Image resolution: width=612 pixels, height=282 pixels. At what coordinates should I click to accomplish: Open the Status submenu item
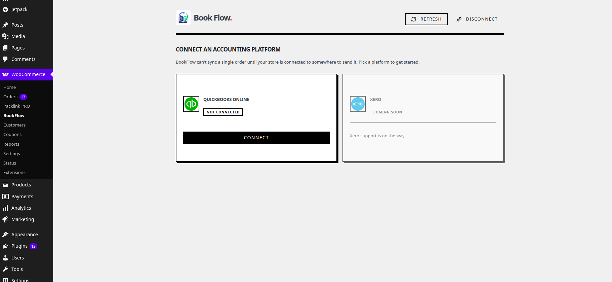point(10,163)
